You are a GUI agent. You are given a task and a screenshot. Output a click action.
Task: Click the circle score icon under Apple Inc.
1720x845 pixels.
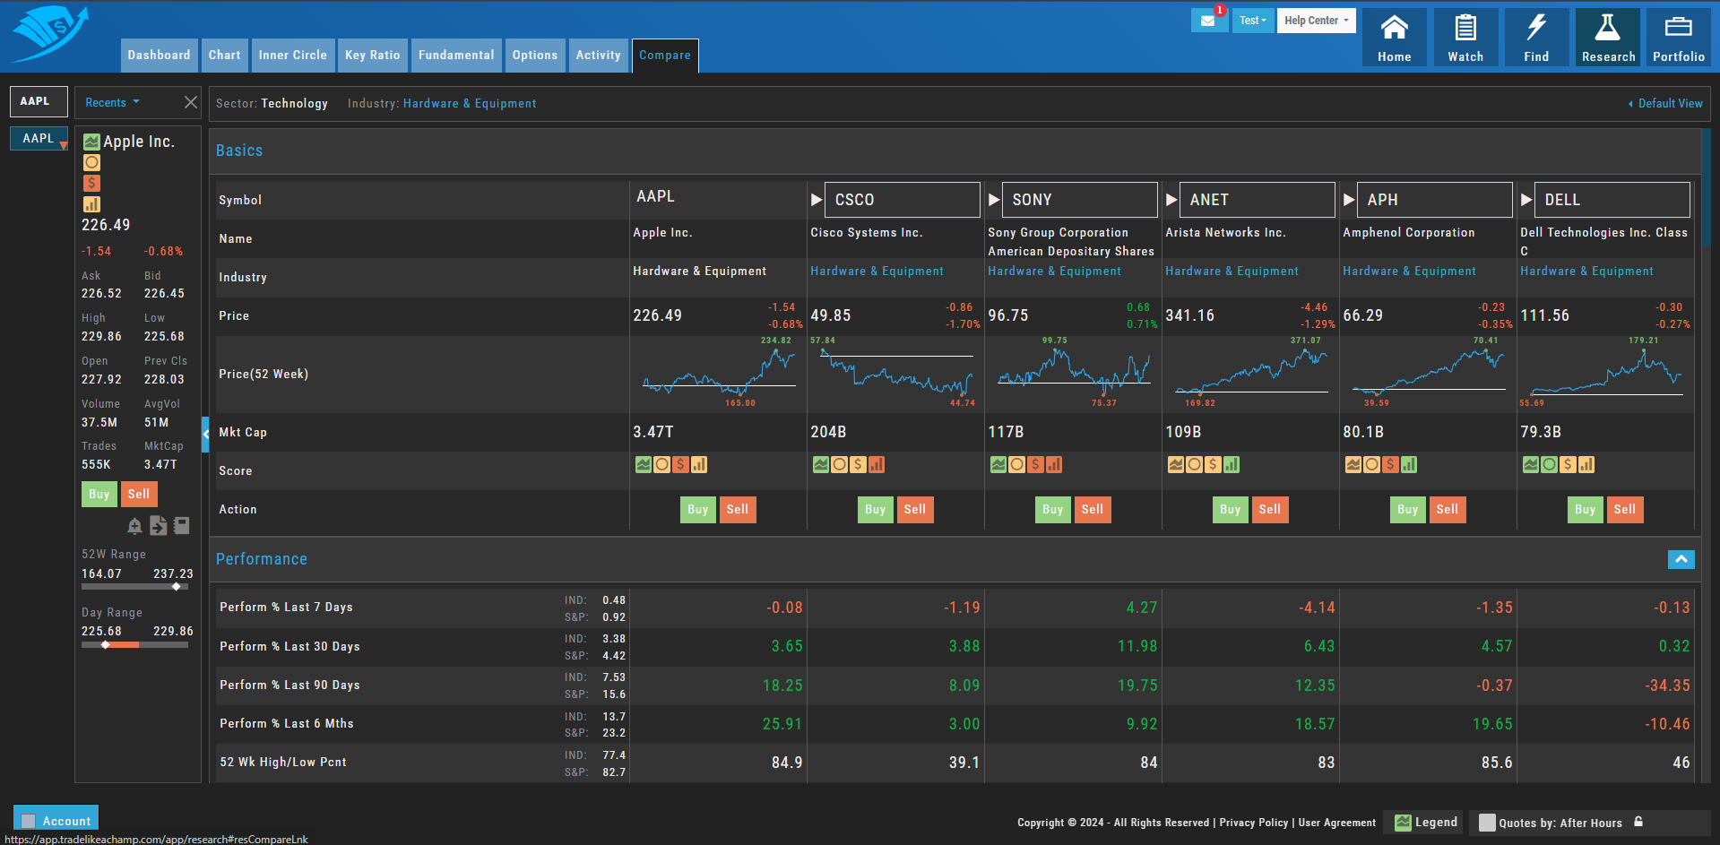click(91, 162)
